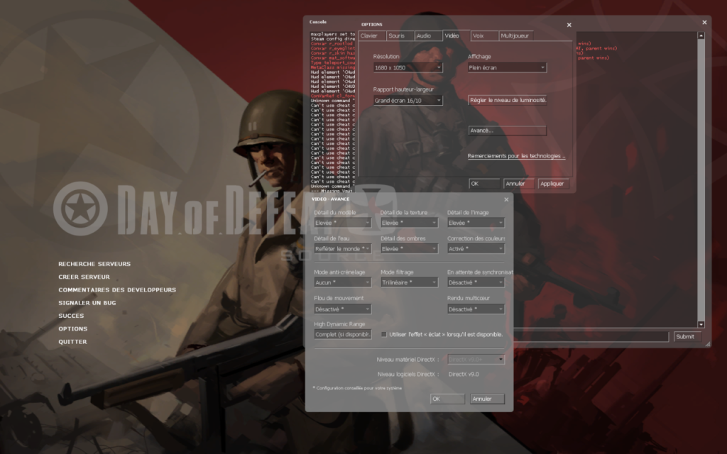Viewport: 727px width, 454px height.
Task: Expand the Mode anti-crénelage dropdown
Action: point(342,282)
